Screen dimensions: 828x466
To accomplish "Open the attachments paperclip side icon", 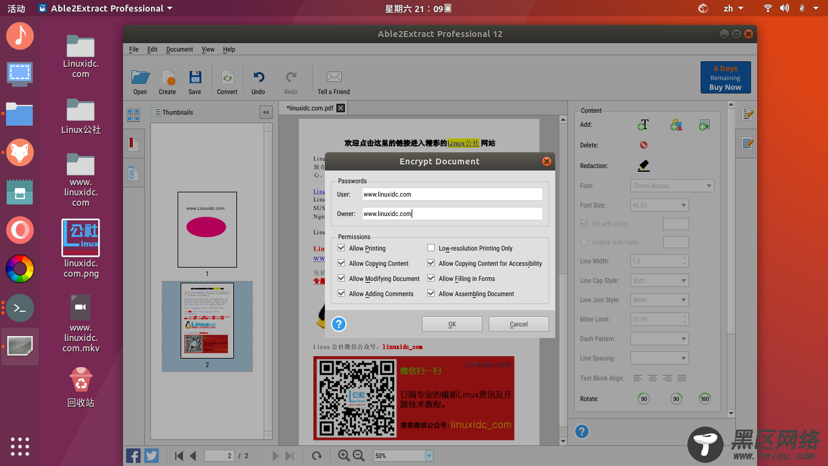I will pyautogui.click(x=133, y=173).
